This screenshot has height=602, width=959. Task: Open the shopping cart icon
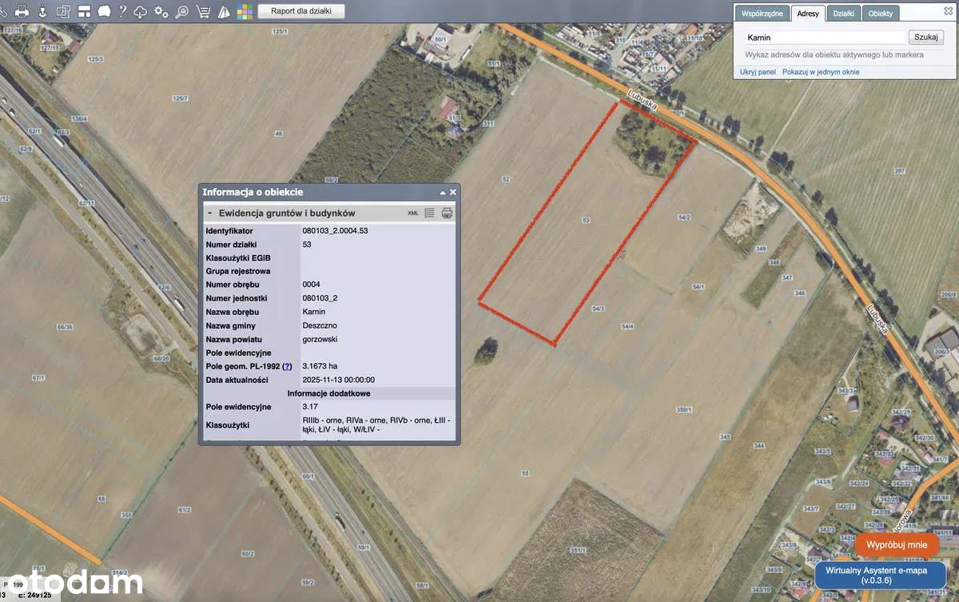click(x=203, y=12)
